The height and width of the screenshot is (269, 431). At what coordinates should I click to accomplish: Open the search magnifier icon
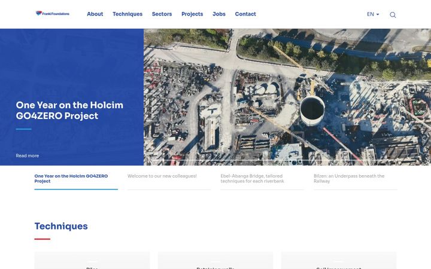coord(393,15)
